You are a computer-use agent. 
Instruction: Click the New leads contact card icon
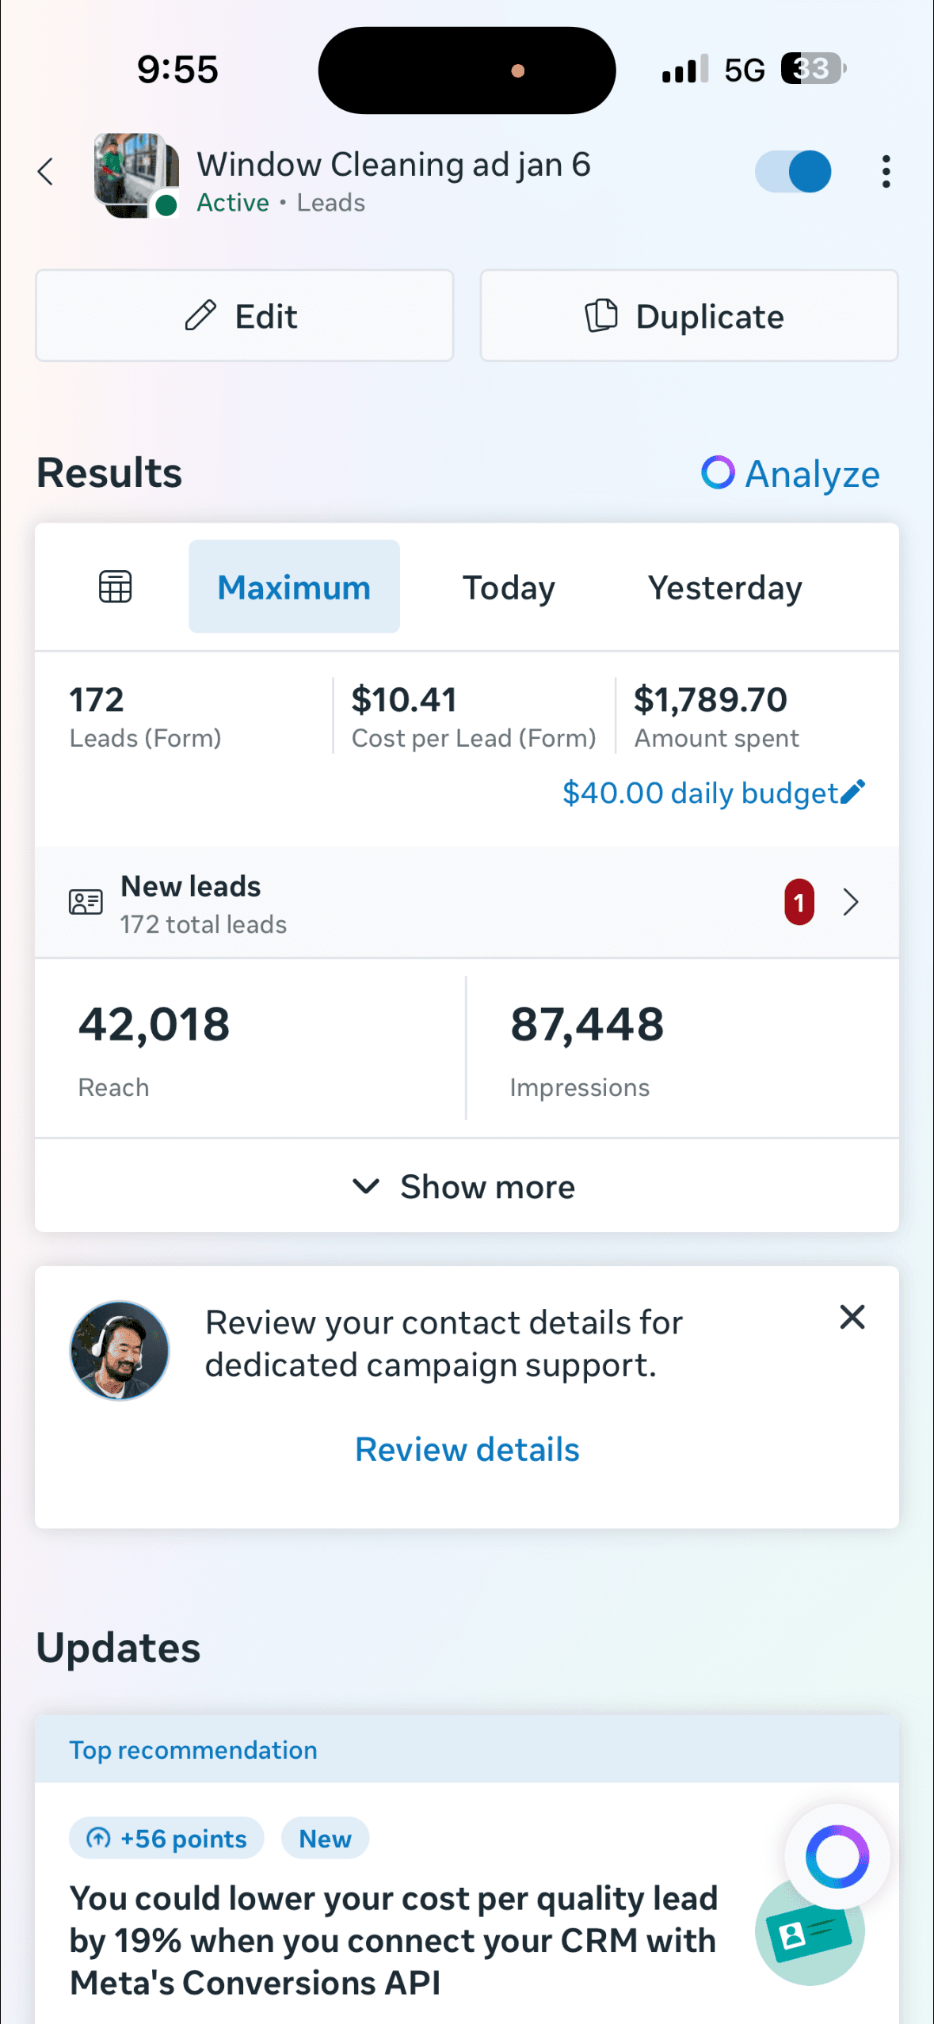point(85,902)
